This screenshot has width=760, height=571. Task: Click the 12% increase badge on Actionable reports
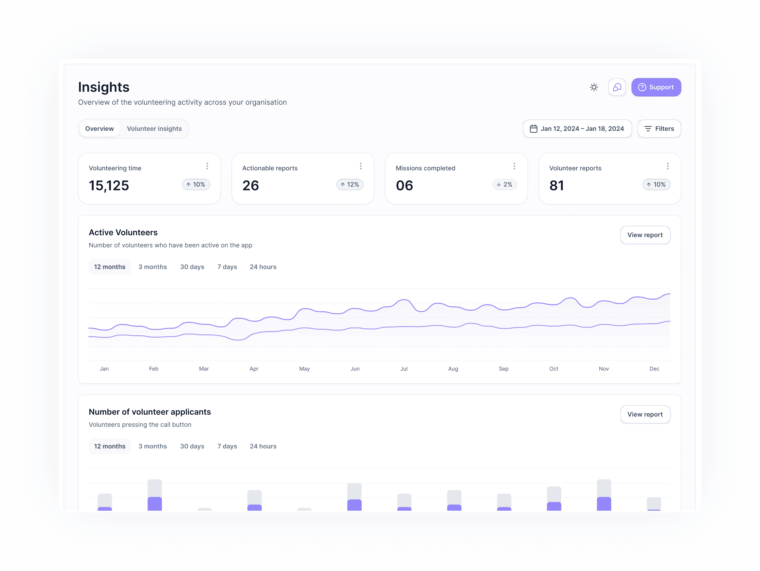pos(350,184)
